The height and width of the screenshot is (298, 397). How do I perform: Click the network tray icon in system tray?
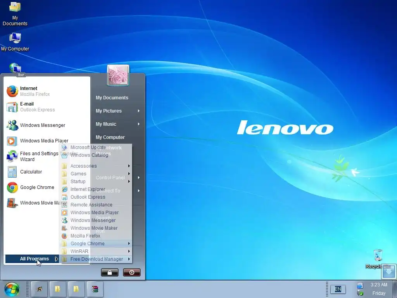(x=360, y=286)
